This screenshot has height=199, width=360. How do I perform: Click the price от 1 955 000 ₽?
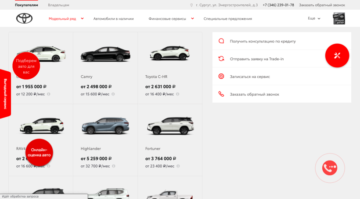31,87
